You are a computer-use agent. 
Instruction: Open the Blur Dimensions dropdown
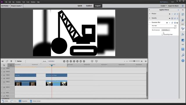(166, 30)
